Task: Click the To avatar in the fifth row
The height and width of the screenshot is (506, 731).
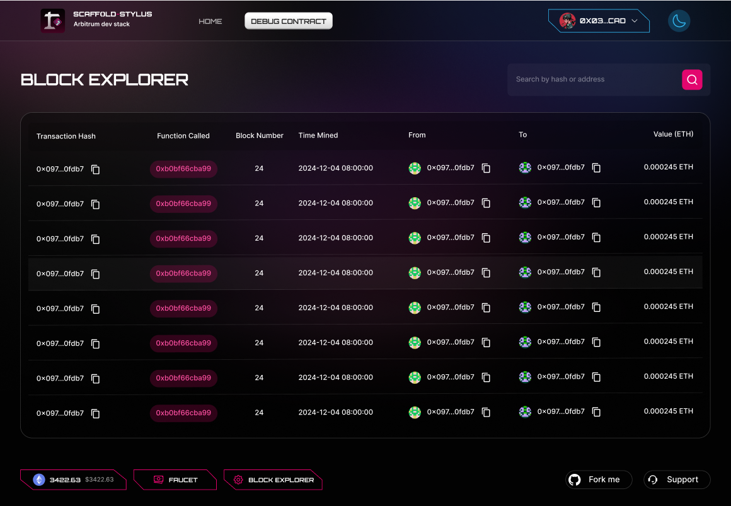Action: tap(525, 308)
